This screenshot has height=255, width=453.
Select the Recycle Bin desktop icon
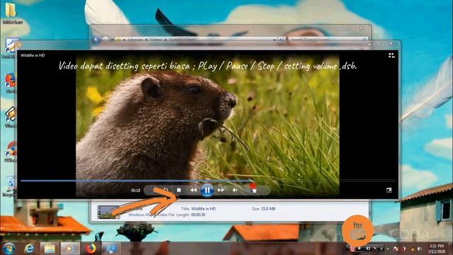click(9, 186)
